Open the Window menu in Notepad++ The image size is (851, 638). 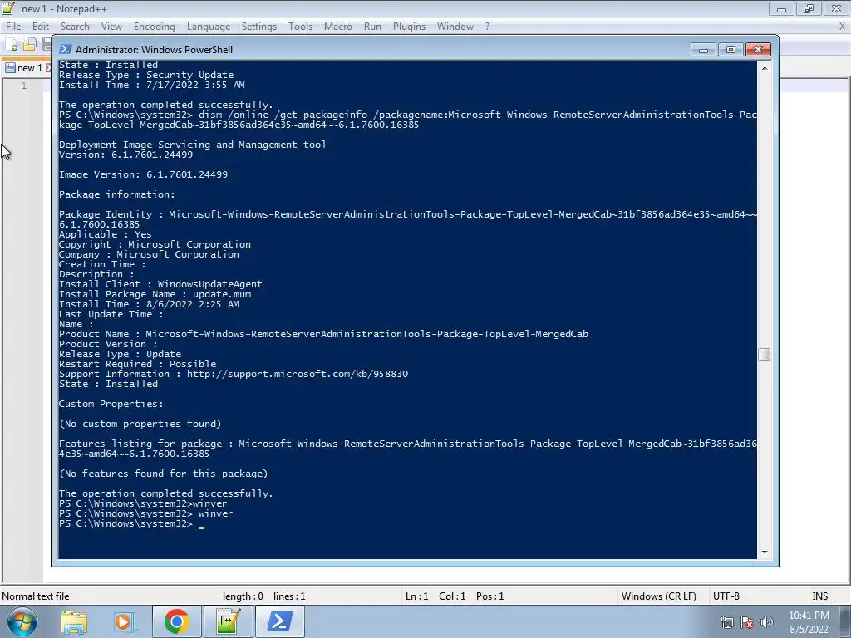(x=455, y=27)
